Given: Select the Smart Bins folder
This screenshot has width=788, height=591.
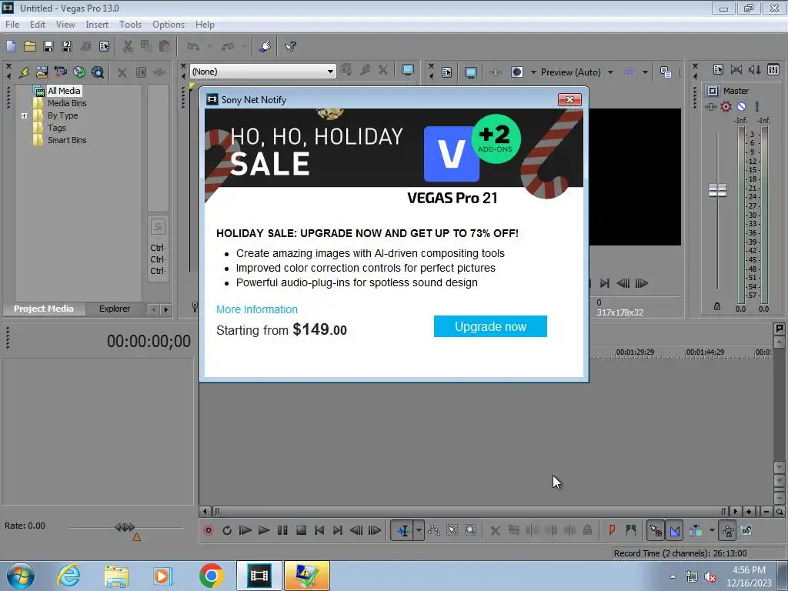Looking at the screenshot, I should (x=67, y=140).
